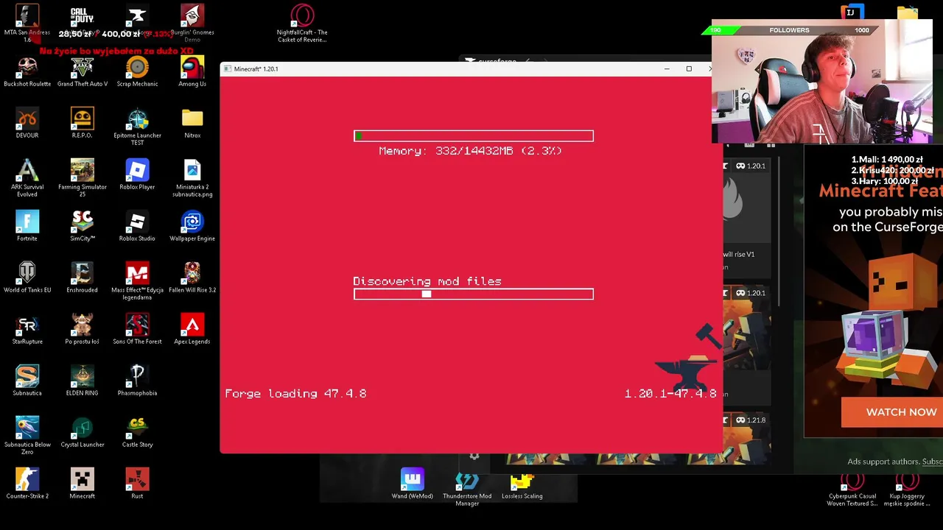Select the Phasmophobia icon
Image resolution: width=943 pixels, height=530 pixels.
click(x=137, y=381)
